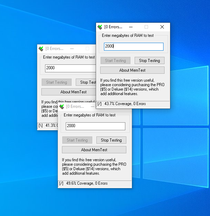Click MemTest icon in 43.7% coverage window title
The width and height of the screenshot is (210, 216).
[x=100, y=27]
